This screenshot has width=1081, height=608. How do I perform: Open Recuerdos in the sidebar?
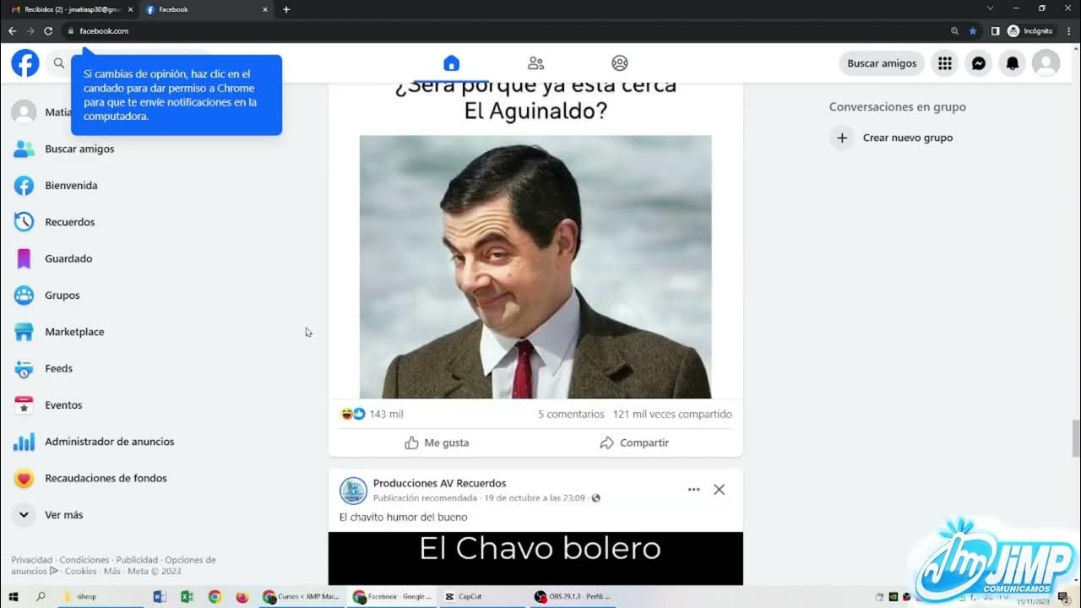70,222
